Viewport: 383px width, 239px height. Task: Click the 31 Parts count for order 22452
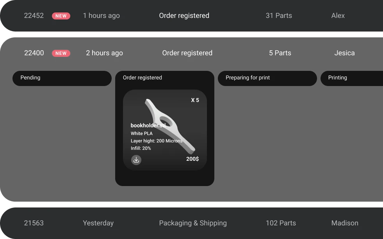click(278, 16)
